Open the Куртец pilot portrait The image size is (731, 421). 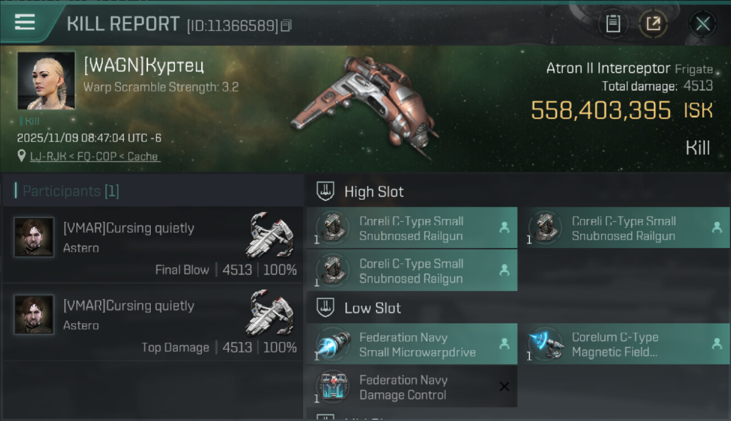pyautogui.click(x=46, y=80)
